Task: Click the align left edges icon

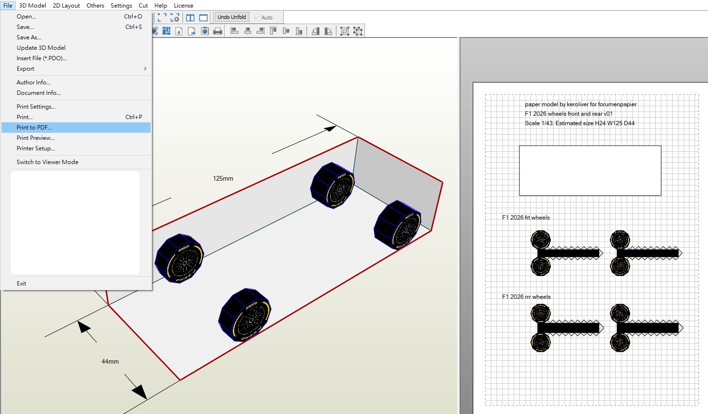Action: 235,31
